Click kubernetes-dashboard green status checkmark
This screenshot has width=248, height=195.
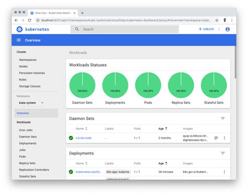(71, 172)
